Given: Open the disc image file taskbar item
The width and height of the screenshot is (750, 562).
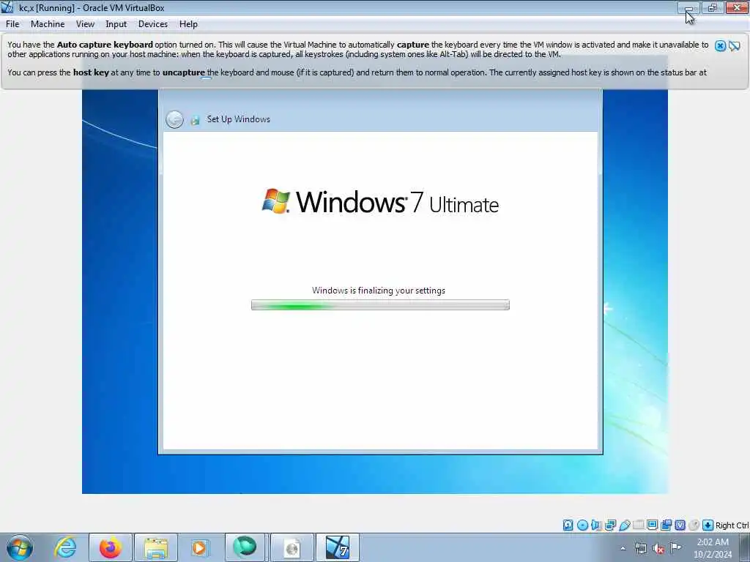Looking at the screenshot, I should (292, 547).
